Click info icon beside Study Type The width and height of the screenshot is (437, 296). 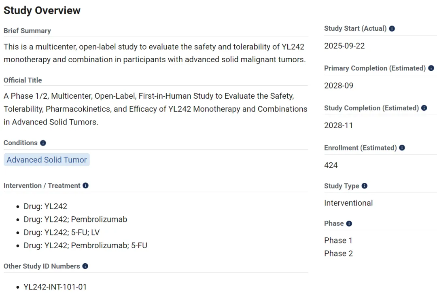365,186
